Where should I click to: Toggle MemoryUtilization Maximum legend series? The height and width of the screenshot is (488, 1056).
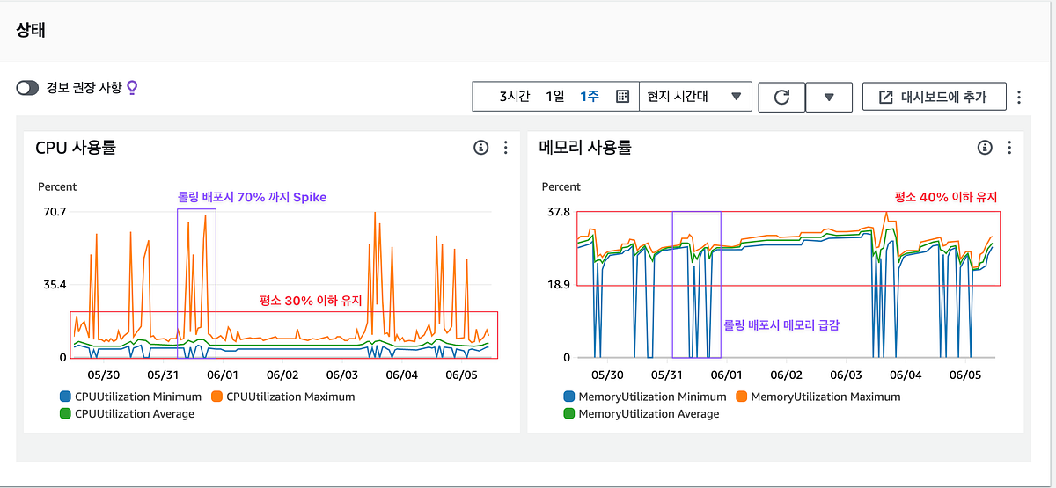(x=818, y=397)
